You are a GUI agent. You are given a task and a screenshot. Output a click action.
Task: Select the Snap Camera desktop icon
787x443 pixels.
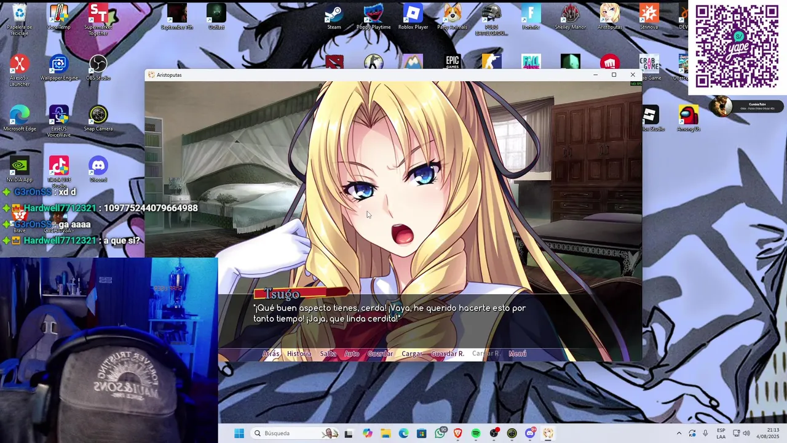[x=98, y=119]
